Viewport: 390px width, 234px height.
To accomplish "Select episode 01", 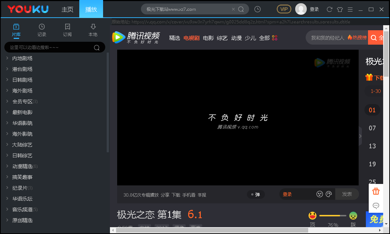I will pos(372,110).
